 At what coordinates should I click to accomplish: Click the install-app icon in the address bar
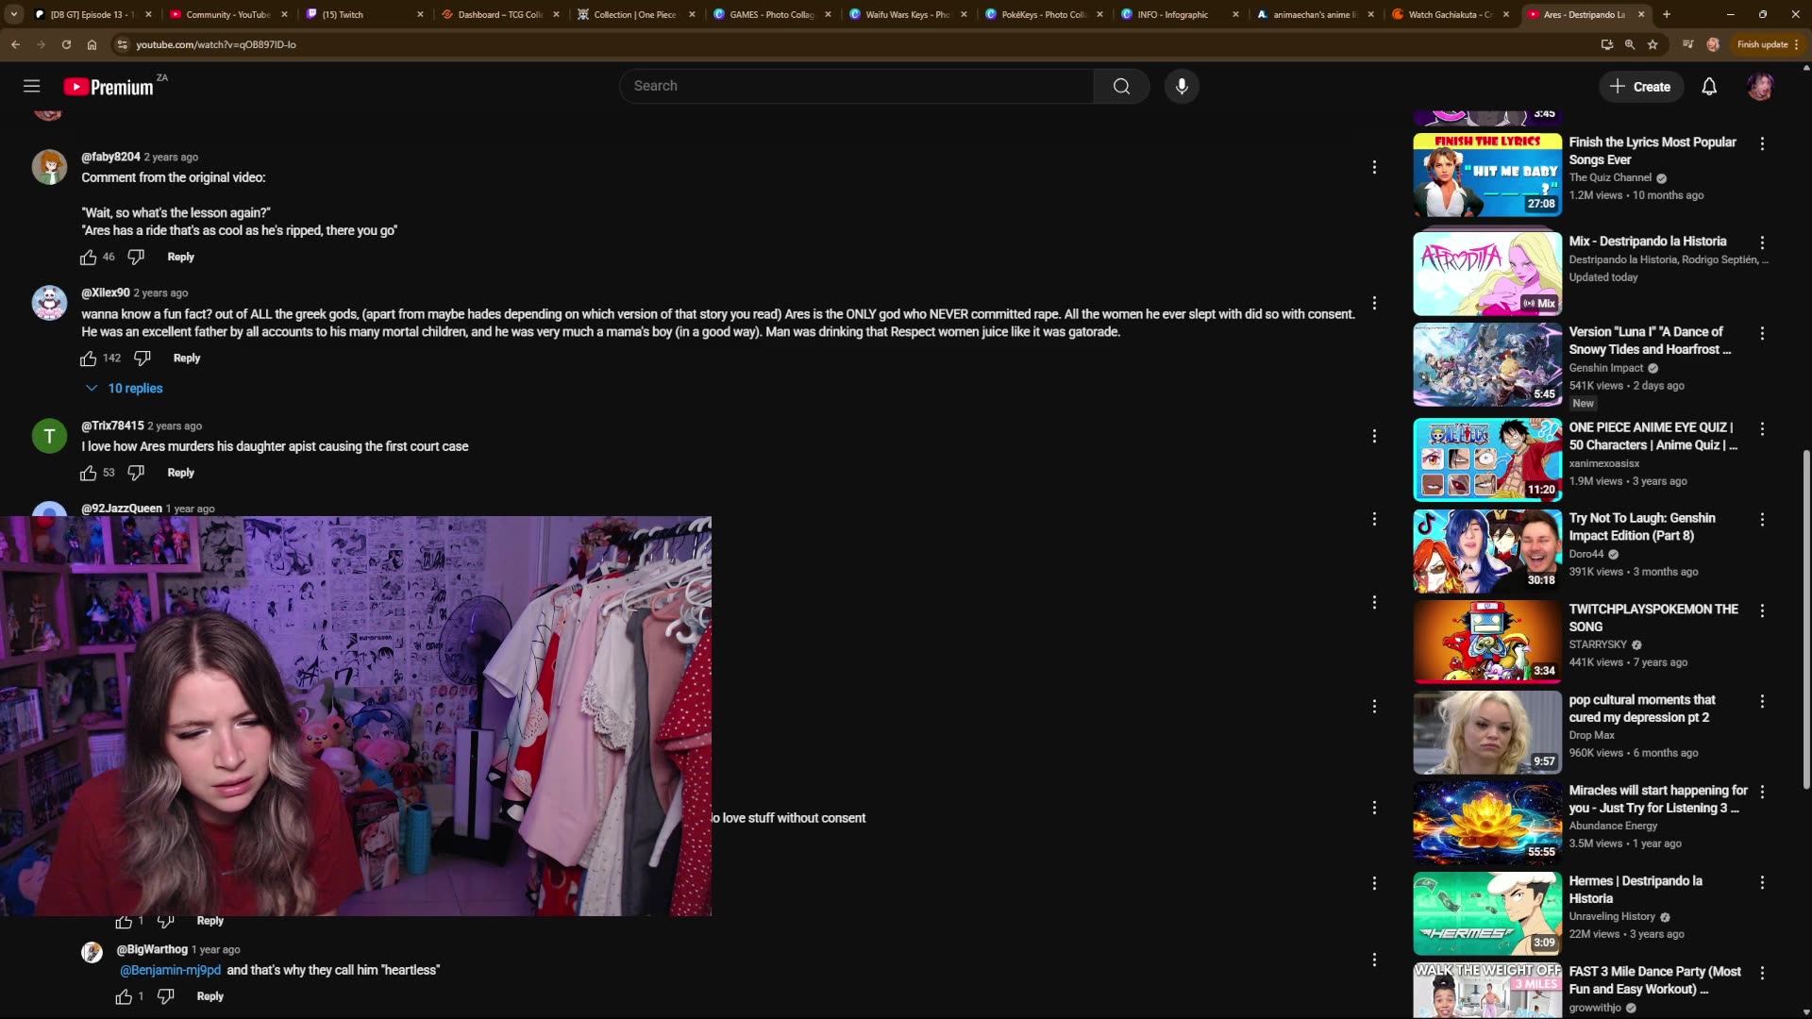pyautogui.click(x=1607, y=44)
